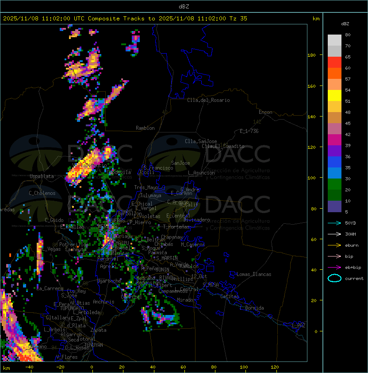Select the light blue swatch above 30
368x373 pixels.
coord(334,173)
